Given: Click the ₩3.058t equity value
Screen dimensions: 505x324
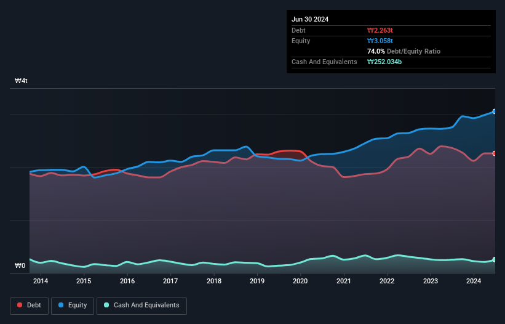Looking at the screenshot, I should click(380, 41).
